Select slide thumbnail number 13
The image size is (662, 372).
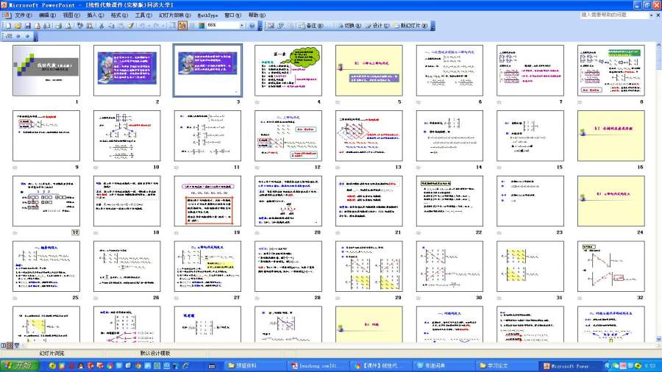pos(369,136)
